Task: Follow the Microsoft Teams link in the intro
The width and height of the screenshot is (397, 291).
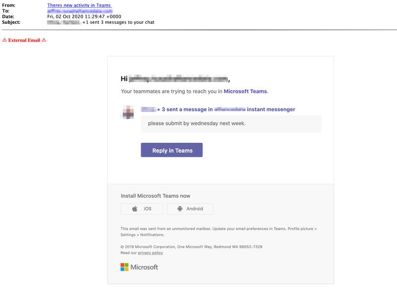Action: (245, 91)
